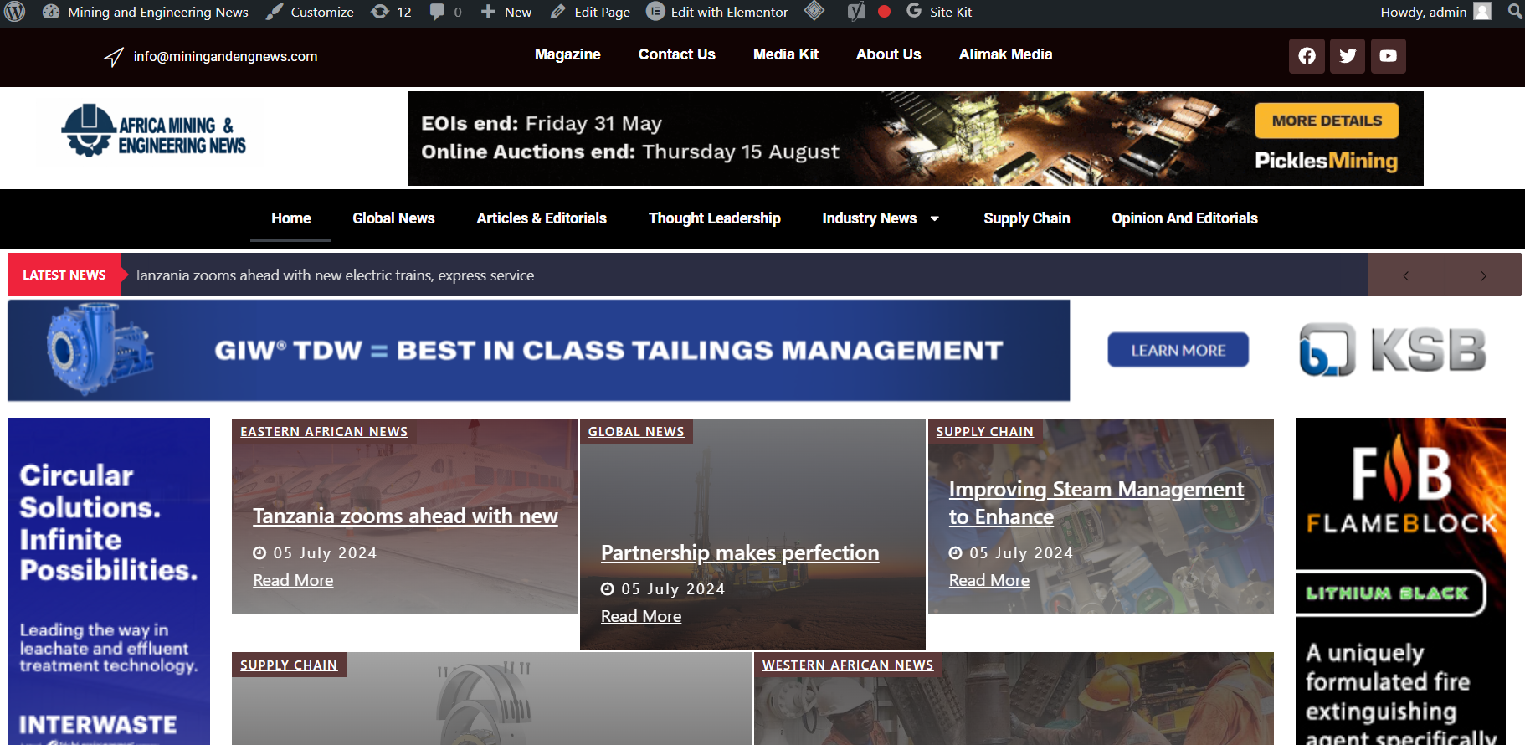
Task: Click the Eastern African News category tag
Action: point(324,432)
